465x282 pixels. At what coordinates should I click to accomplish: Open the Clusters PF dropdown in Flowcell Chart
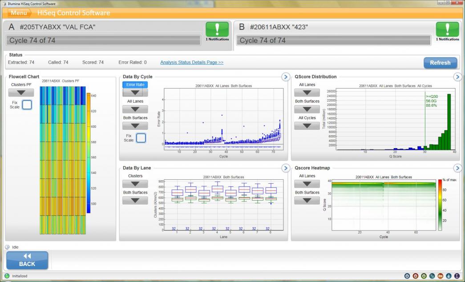(x=21, y=93)
